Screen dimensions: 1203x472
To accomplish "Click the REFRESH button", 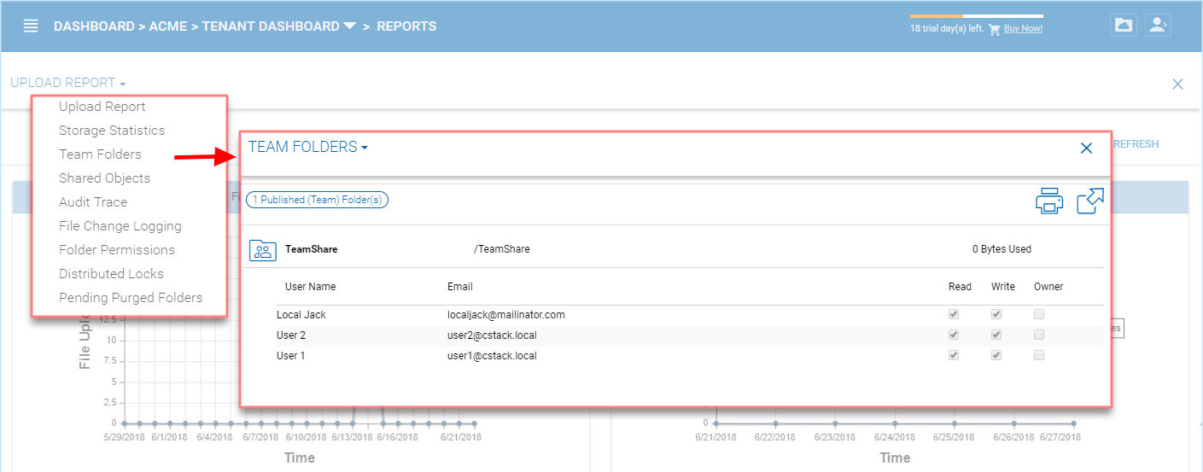I will pos(1137,144).
